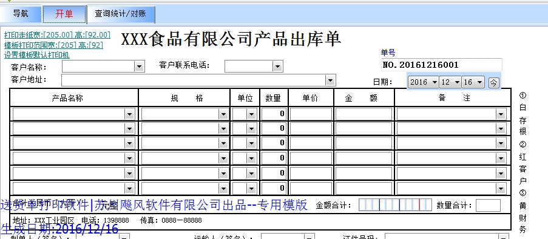Click the 规格 column header
Screen dimensions: 548x239
(x=187, y=98)
